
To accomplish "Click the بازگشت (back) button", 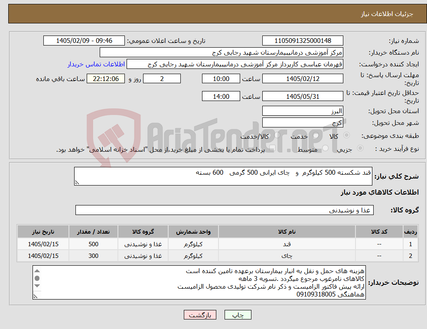I will [200, 315].
